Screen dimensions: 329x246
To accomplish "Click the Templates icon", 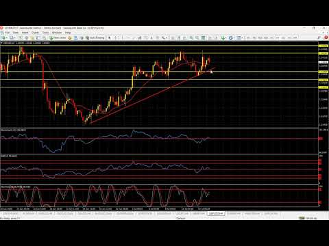I will pyautogui.click(x=239, y=38).
